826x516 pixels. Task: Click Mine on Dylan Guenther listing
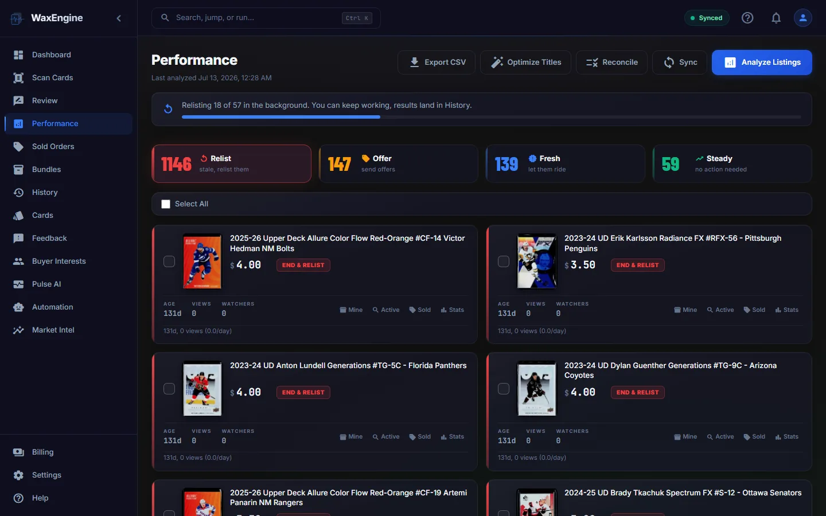point(685,437)
